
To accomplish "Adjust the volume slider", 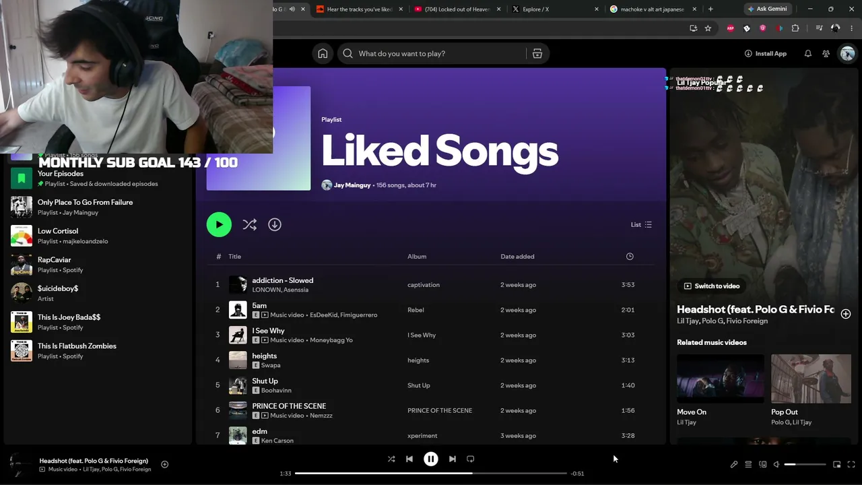I will tap(805, 464).
